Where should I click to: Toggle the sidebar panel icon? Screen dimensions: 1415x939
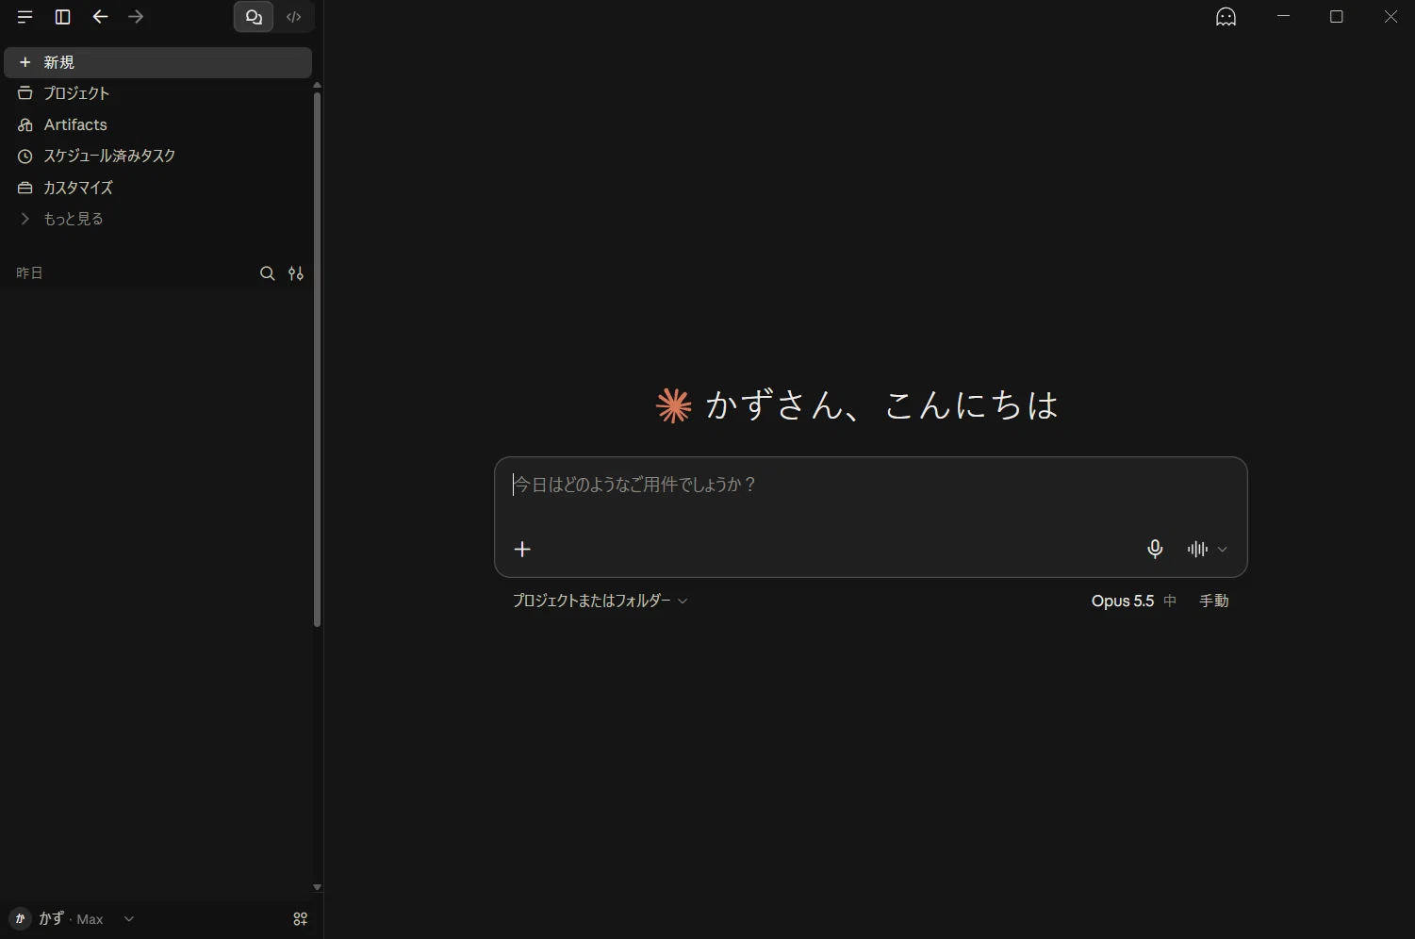tap(62, 17)
